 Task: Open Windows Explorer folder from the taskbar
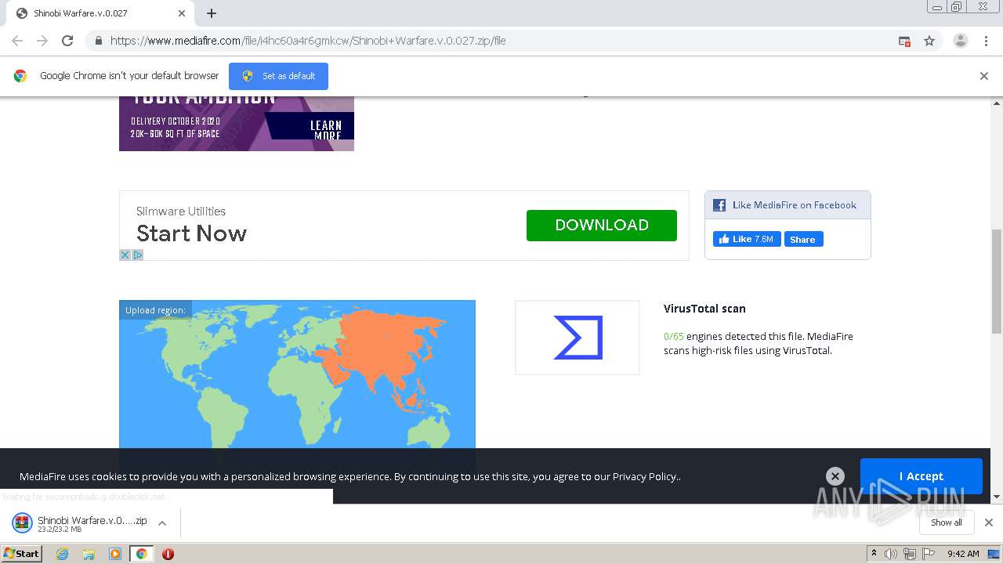pyautogui.click(x=89, y=554)
